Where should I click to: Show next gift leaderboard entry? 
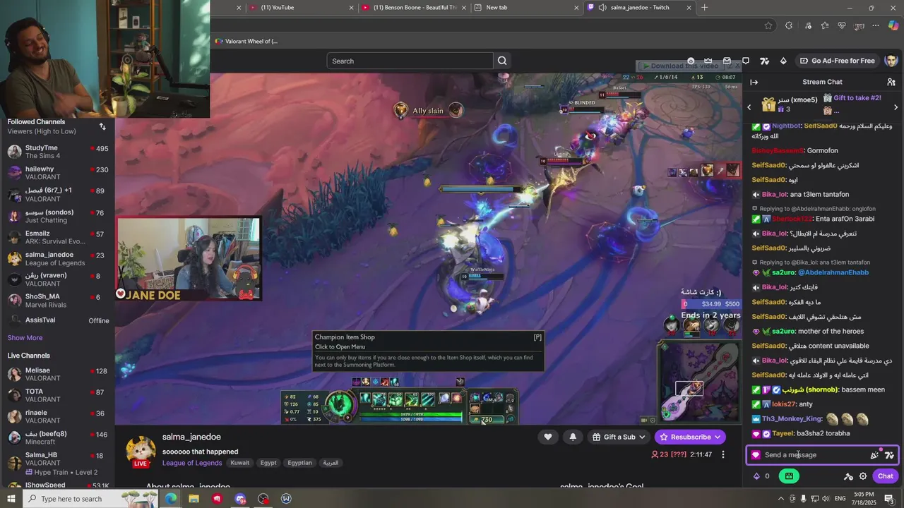[896, 107]
